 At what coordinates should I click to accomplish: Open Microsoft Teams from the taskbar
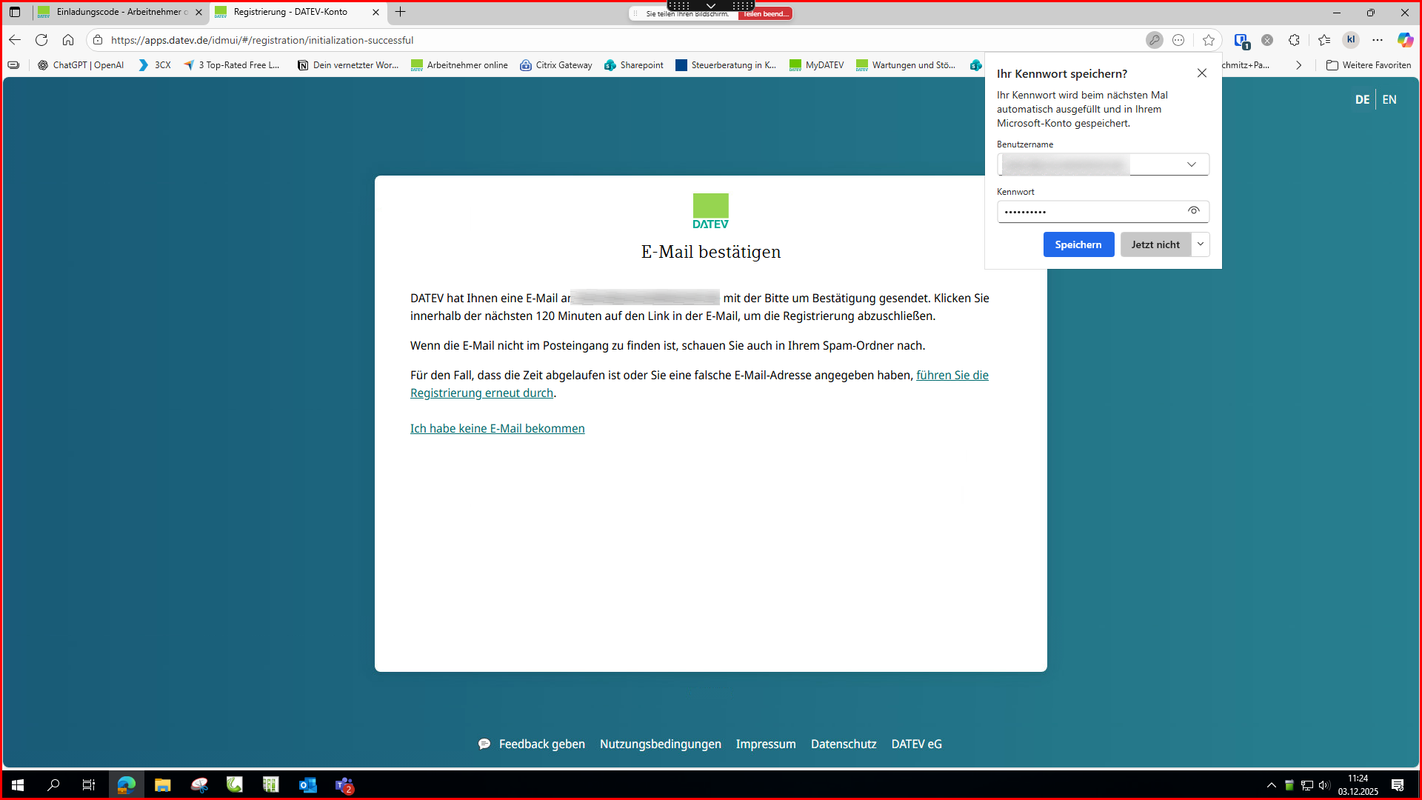coord(344,785)
